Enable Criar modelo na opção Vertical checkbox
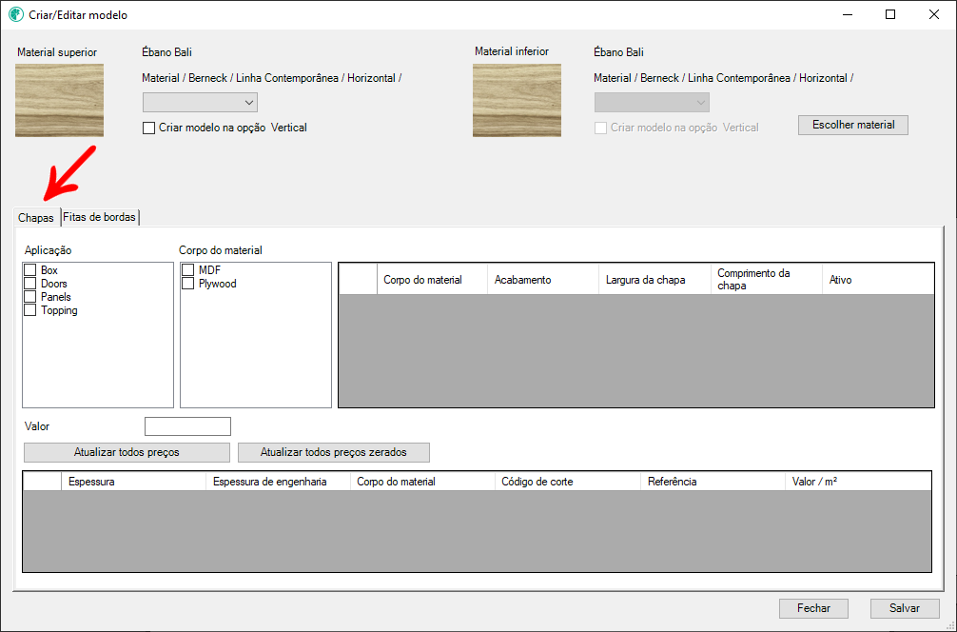Image resolution: width=957 pixels, height=632 pixels. (148, 128)
